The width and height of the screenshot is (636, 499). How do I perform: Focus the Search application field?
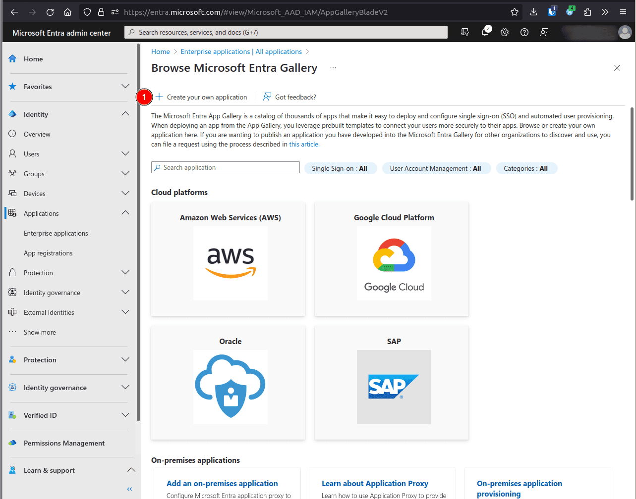tap(226, 167)
